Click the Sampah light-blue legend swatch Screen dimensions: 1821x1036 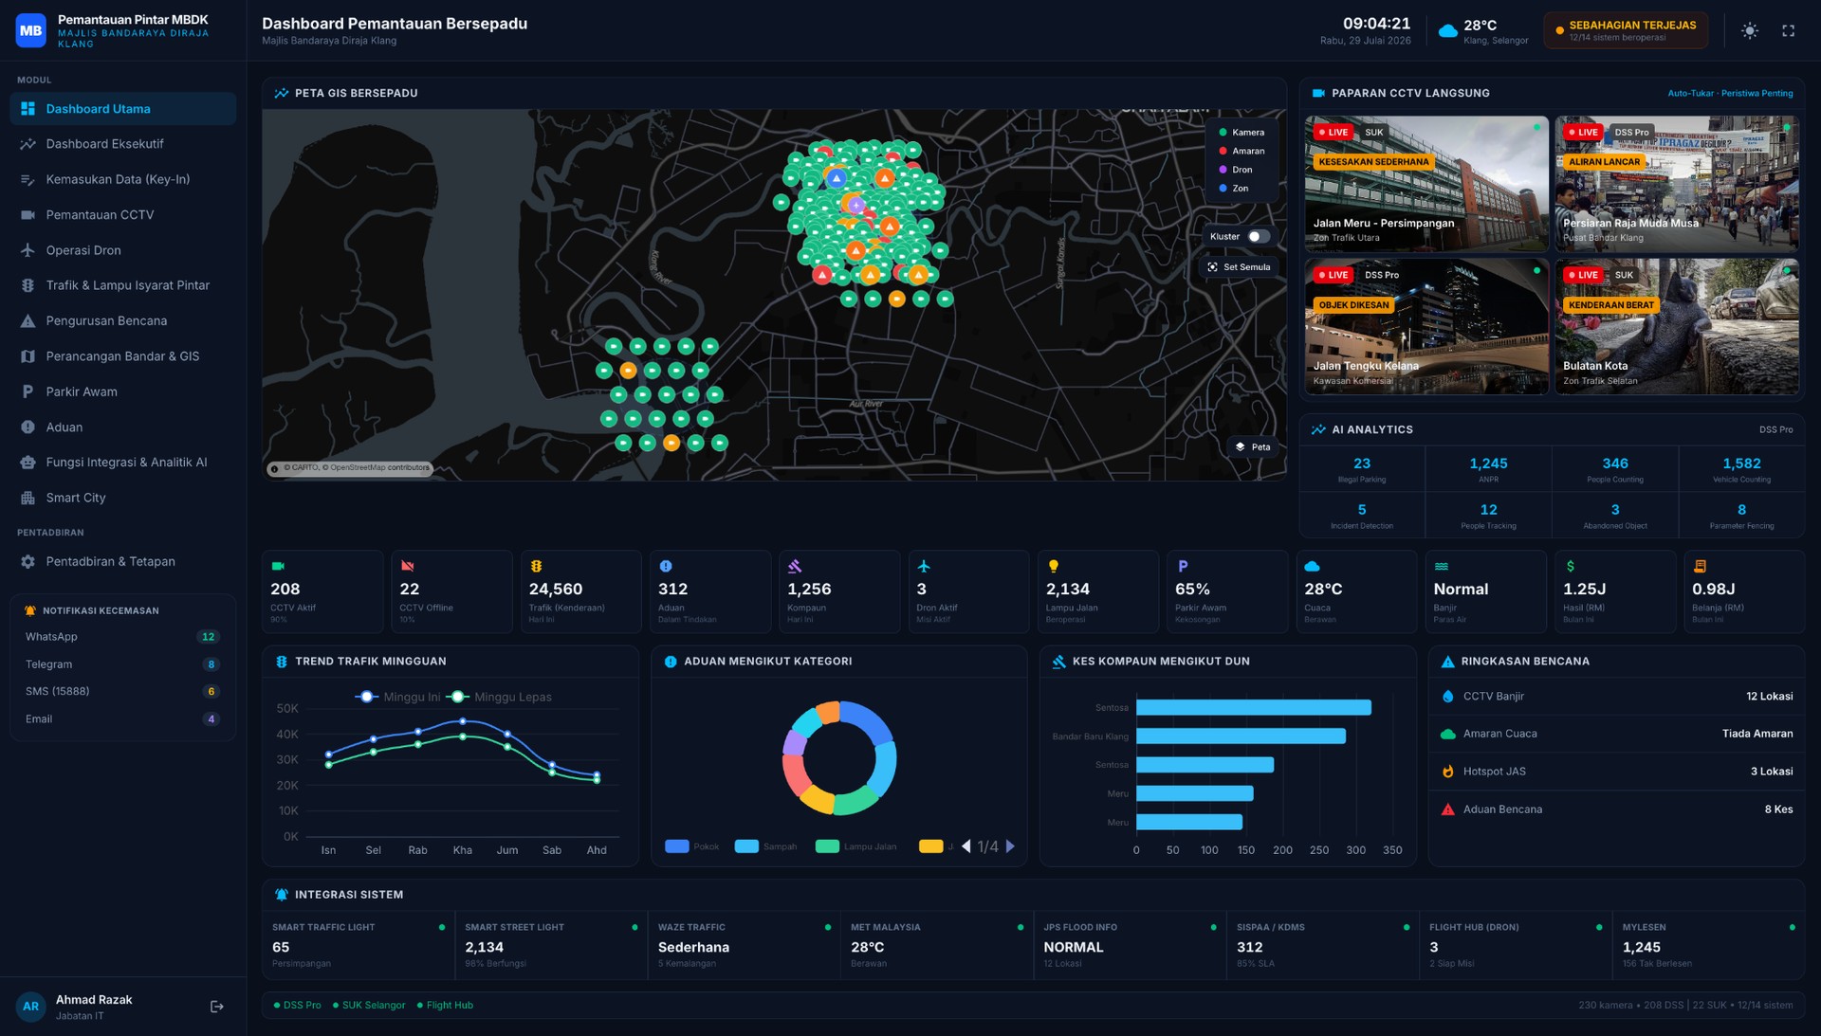coord(746,846)
